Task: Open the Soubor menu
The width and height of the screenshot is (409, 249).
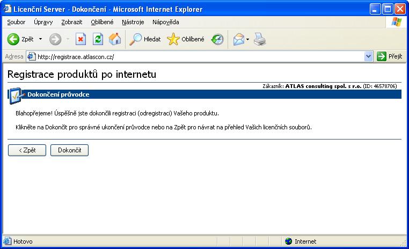Action: coord(16,22)
